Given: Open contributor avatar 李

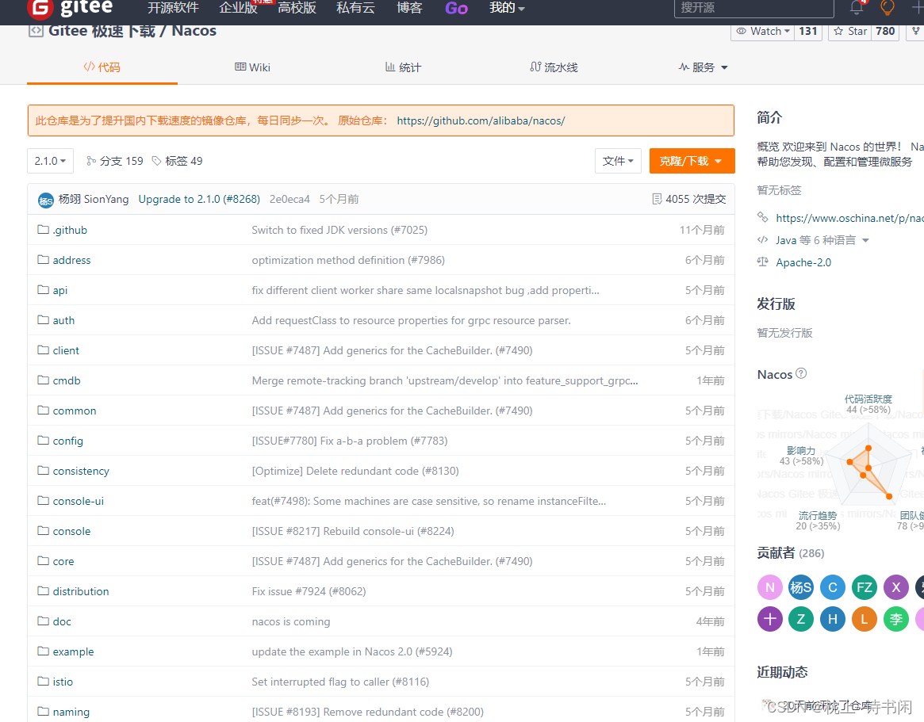Looking at the screenshot, I should tap(895, 619).
